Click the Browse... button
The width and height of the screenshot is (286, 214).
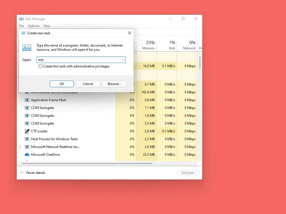[x=114, y=84]
